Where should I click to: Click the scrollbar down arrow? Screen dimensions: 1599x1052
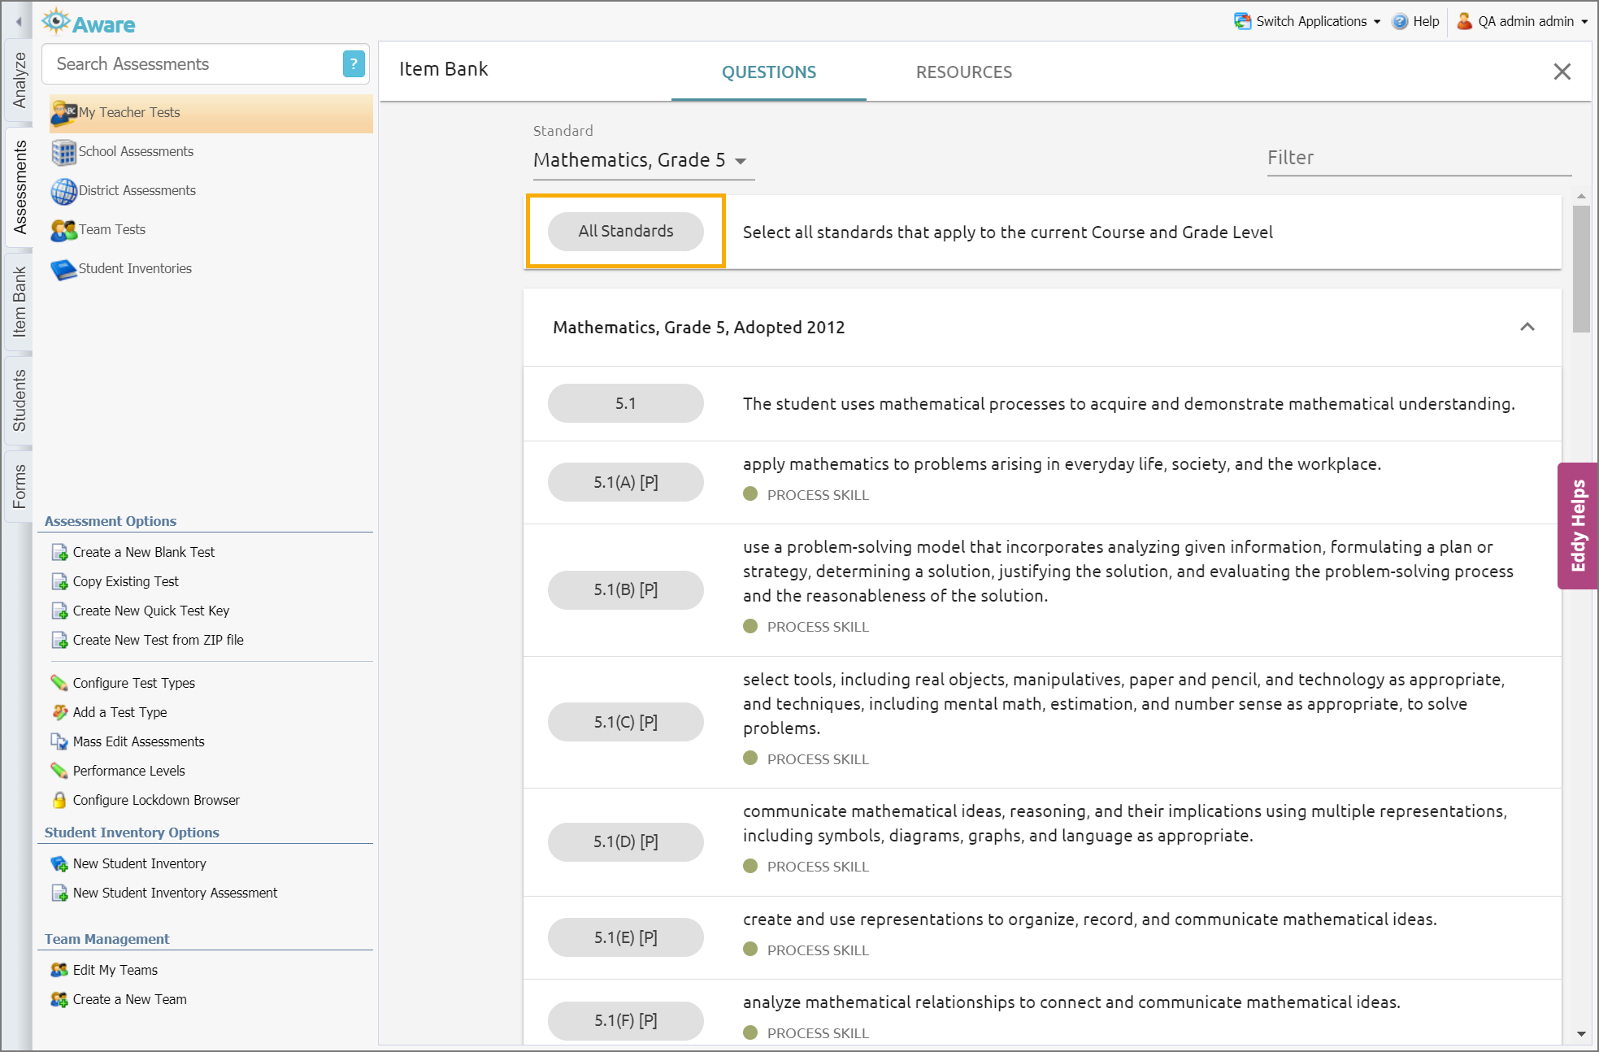click(1581, 1033)
